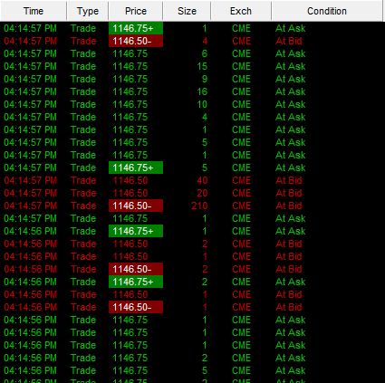Click the 04:14:57 PM time in the 210-size row
Viewport: 385px width, 383px height.
[30, 206]
